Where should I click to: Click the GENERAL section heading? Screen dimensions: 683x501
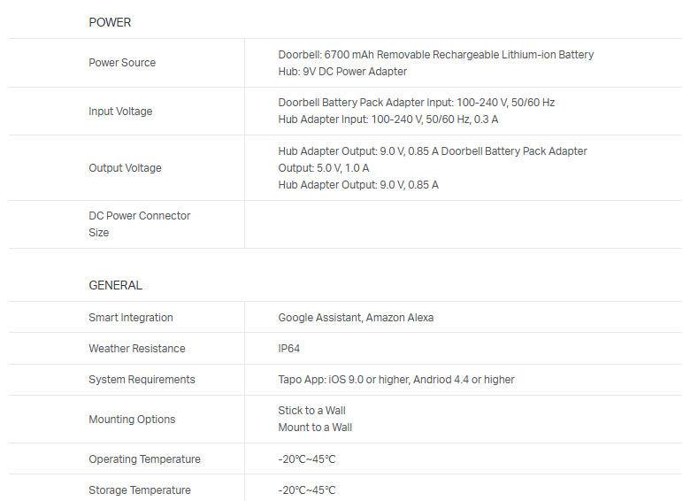tap(115, 286)
